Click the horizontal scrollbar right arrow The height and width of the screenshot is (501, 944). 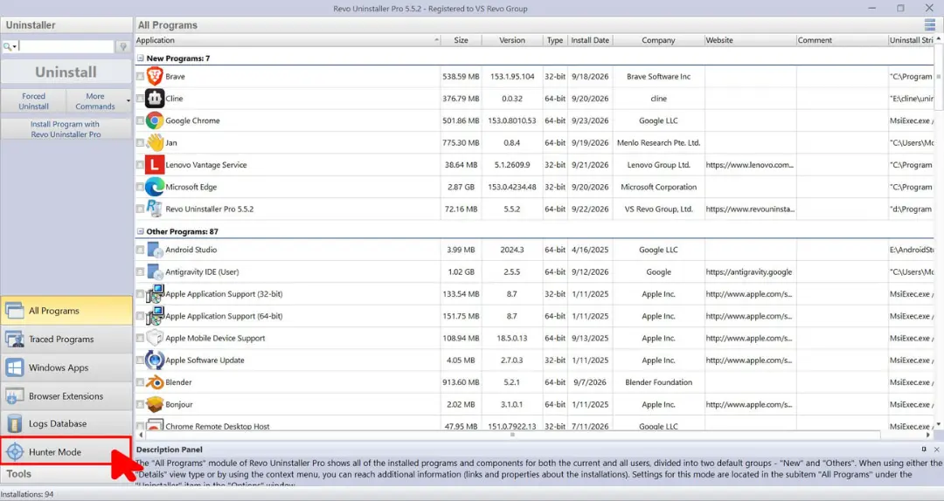[x=928, y=435]
